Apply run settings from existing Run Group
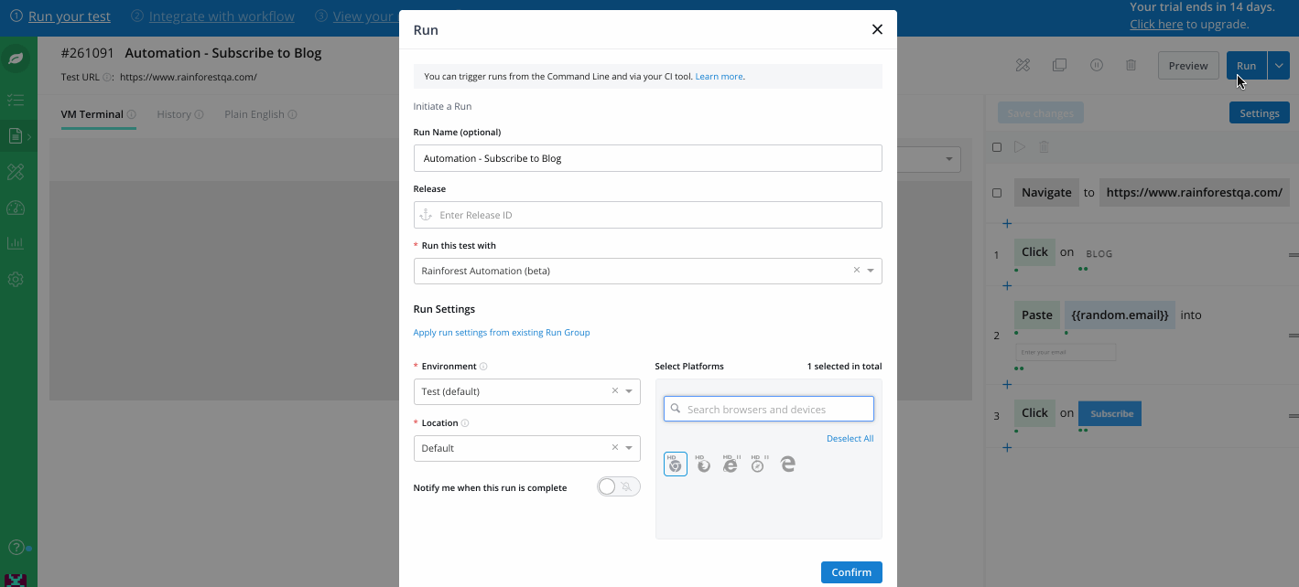 [x=501, y=333]
